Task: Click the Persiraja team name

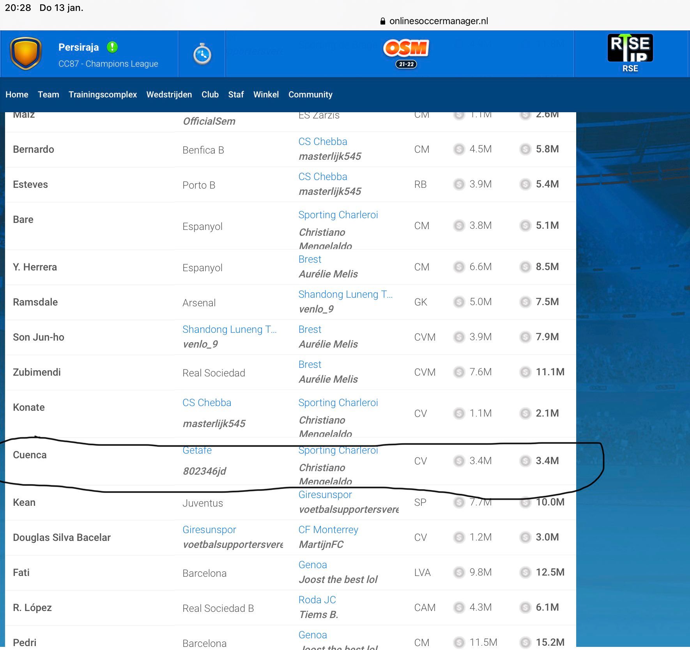Action: [79, 47]
